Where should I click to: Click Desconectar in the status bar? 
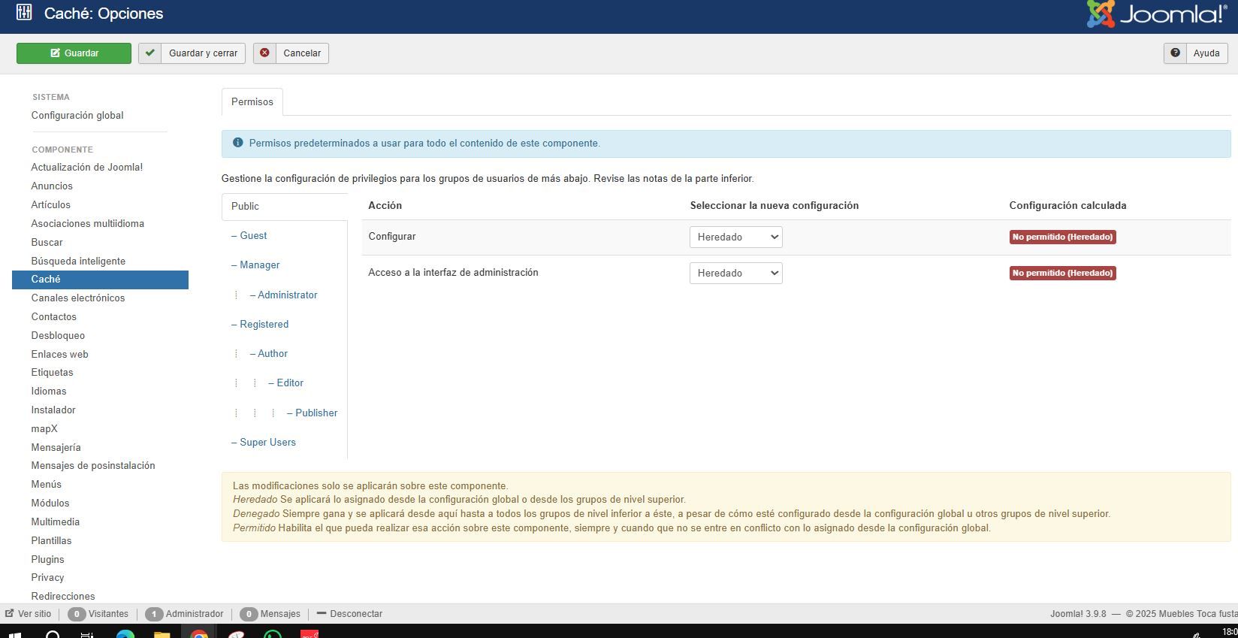[355, 614]
